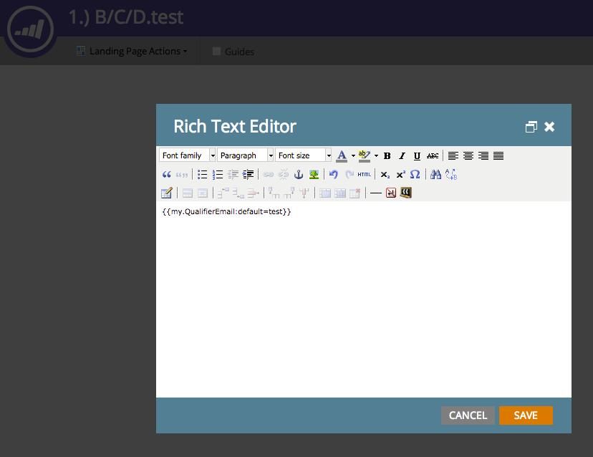Click the Marketo logo icon
This screenshot has height=457, width=593.
[30, 29]
